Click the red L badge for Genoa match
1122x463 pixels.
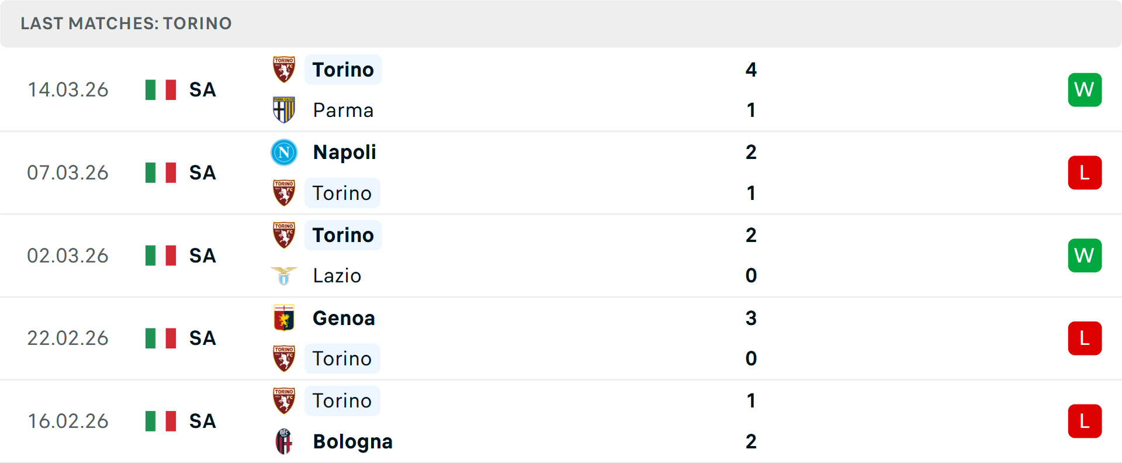tap(1085, 338)
